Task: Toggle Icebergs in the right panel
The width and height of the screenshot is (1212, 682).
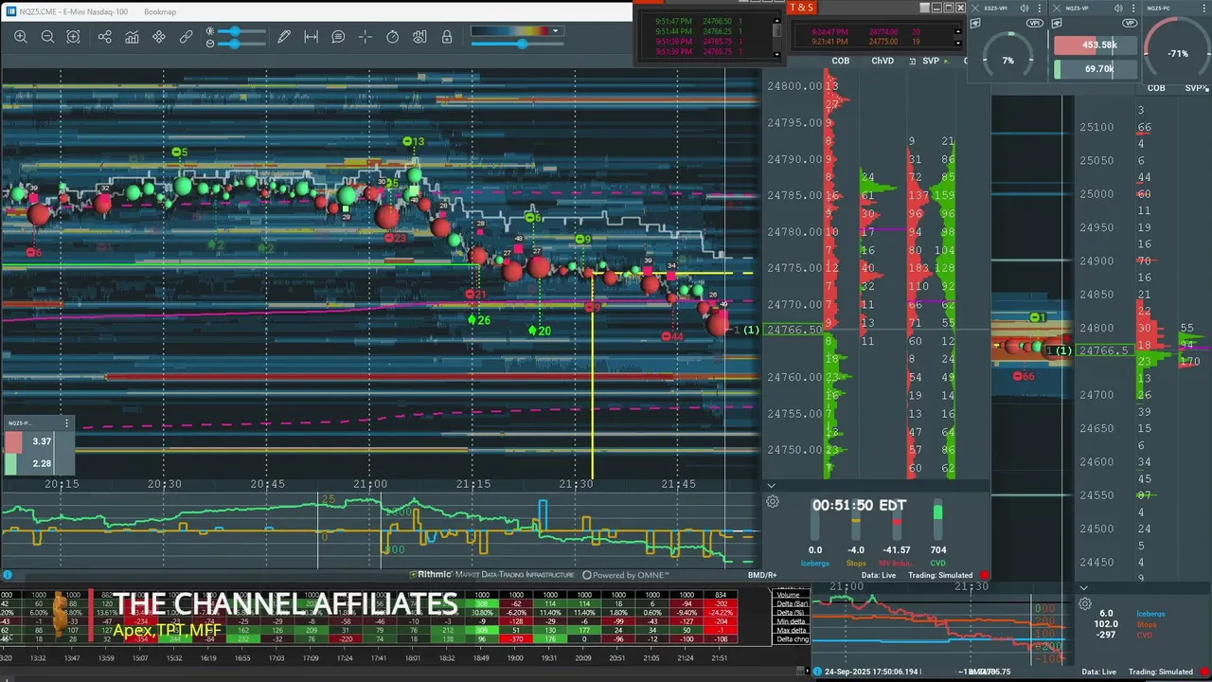Action: (x=1150, y=614)
